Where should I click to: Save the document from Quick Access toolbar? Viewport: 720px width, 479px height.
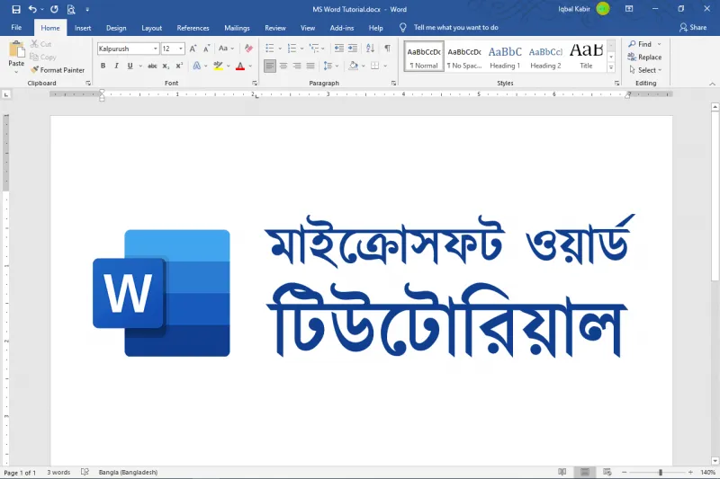pos(16,9)
